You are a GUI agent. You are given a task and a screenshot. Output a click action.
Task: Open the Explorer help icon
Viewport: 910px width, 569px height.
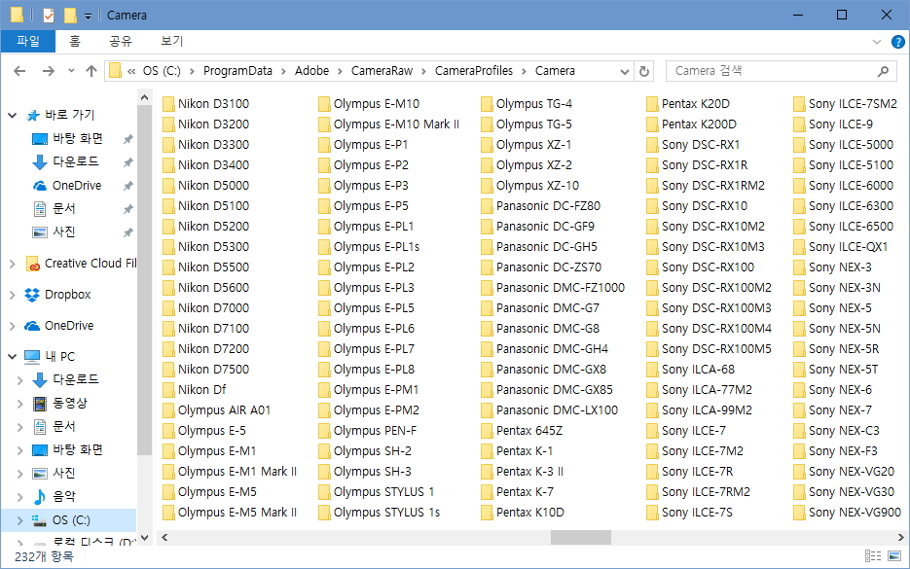tap(897, 42)
